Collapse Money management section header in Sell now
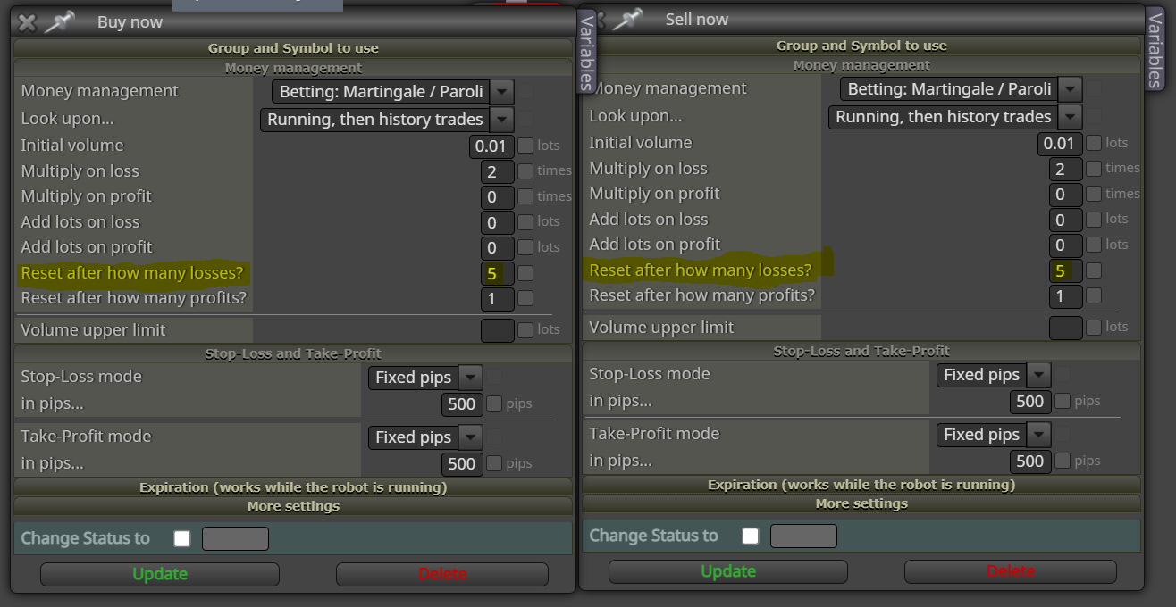 pos(861,65)
